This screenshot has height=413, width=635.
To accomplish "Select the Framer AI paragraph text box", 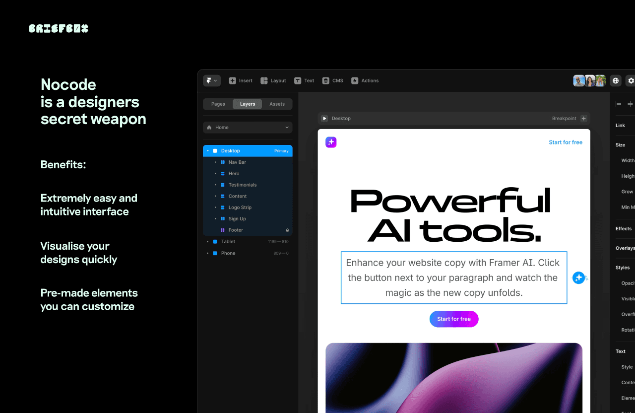I will [454, 278].
